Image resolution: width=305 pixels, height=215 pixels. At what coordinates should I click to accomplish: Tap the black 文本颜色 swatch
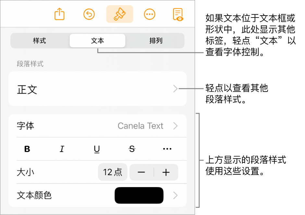139,195
